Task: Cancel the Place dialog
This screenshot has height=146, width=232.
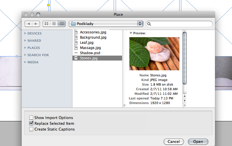Action: coord(174,142)
